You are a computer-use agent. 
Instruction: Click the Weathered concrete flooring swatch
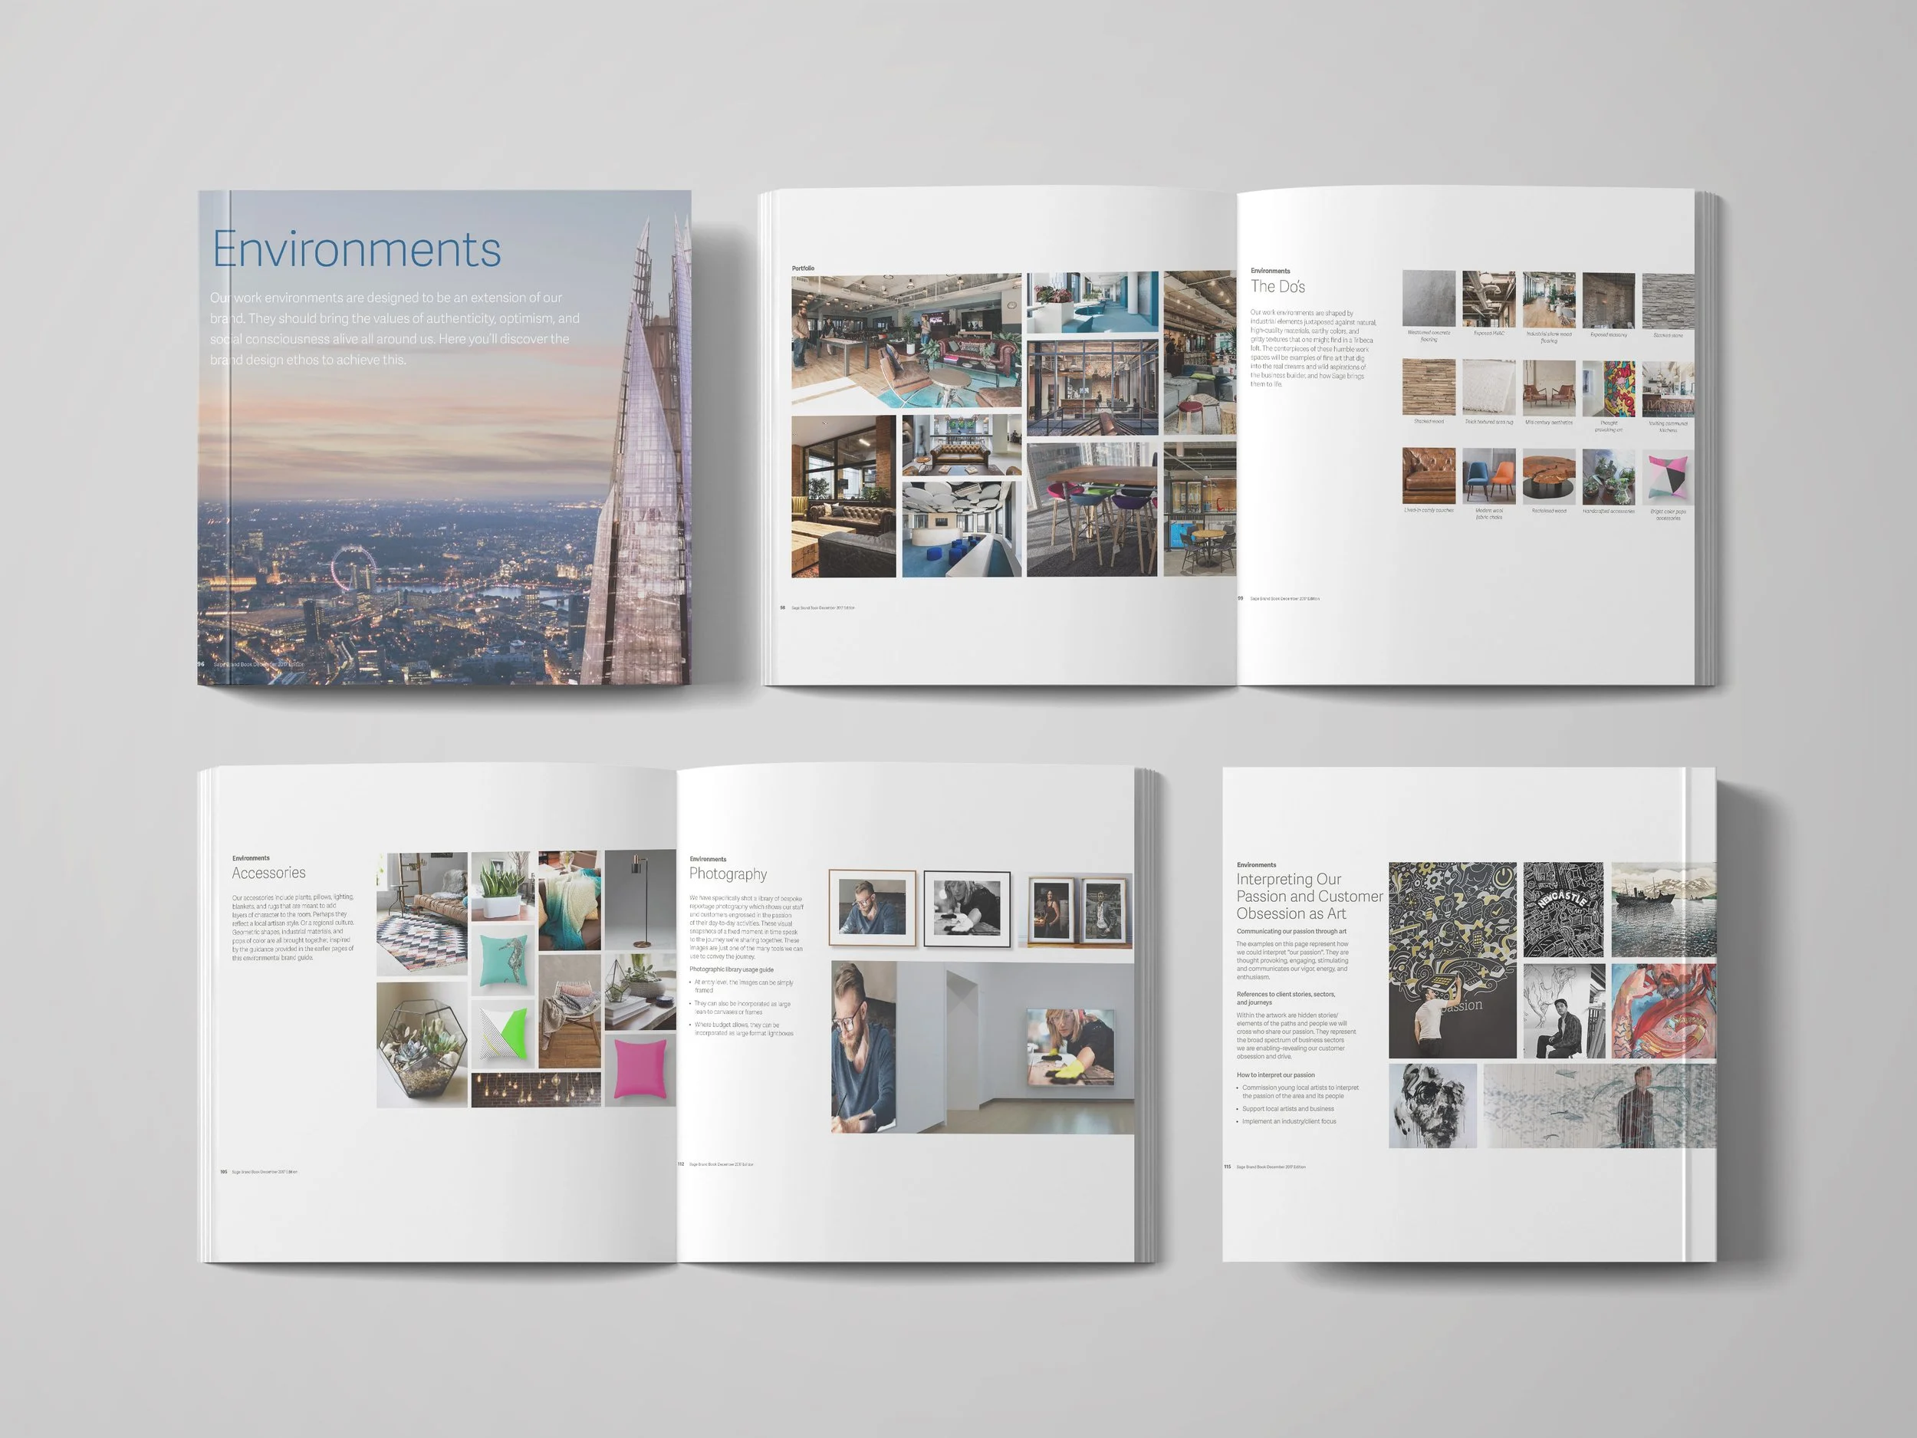click(1429, 299)
